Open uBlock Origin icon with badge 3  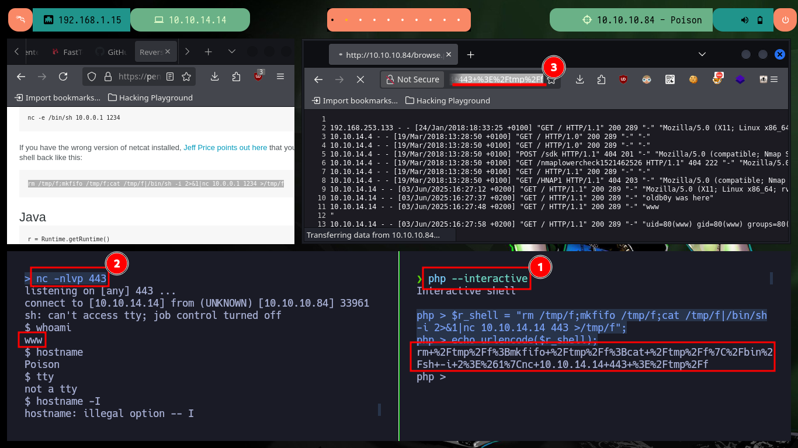(258, 76)
